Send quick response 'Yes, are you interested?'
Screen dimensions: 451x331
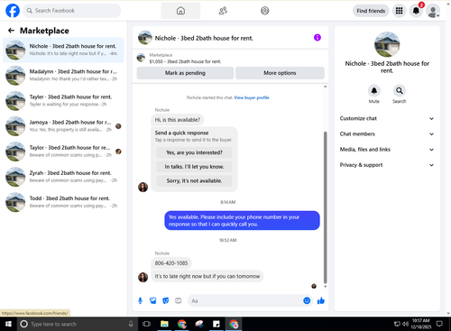coord(194,152)
